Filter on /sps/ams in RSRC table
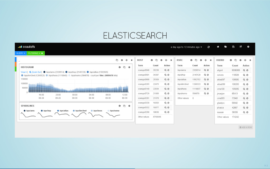Screen dimensions: 270x169 tap(205, 70)
